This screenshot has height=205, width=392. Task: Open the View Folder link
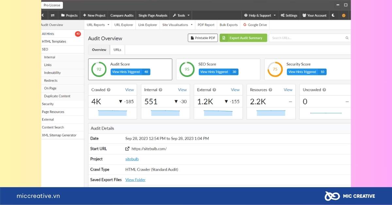point(135,180)
